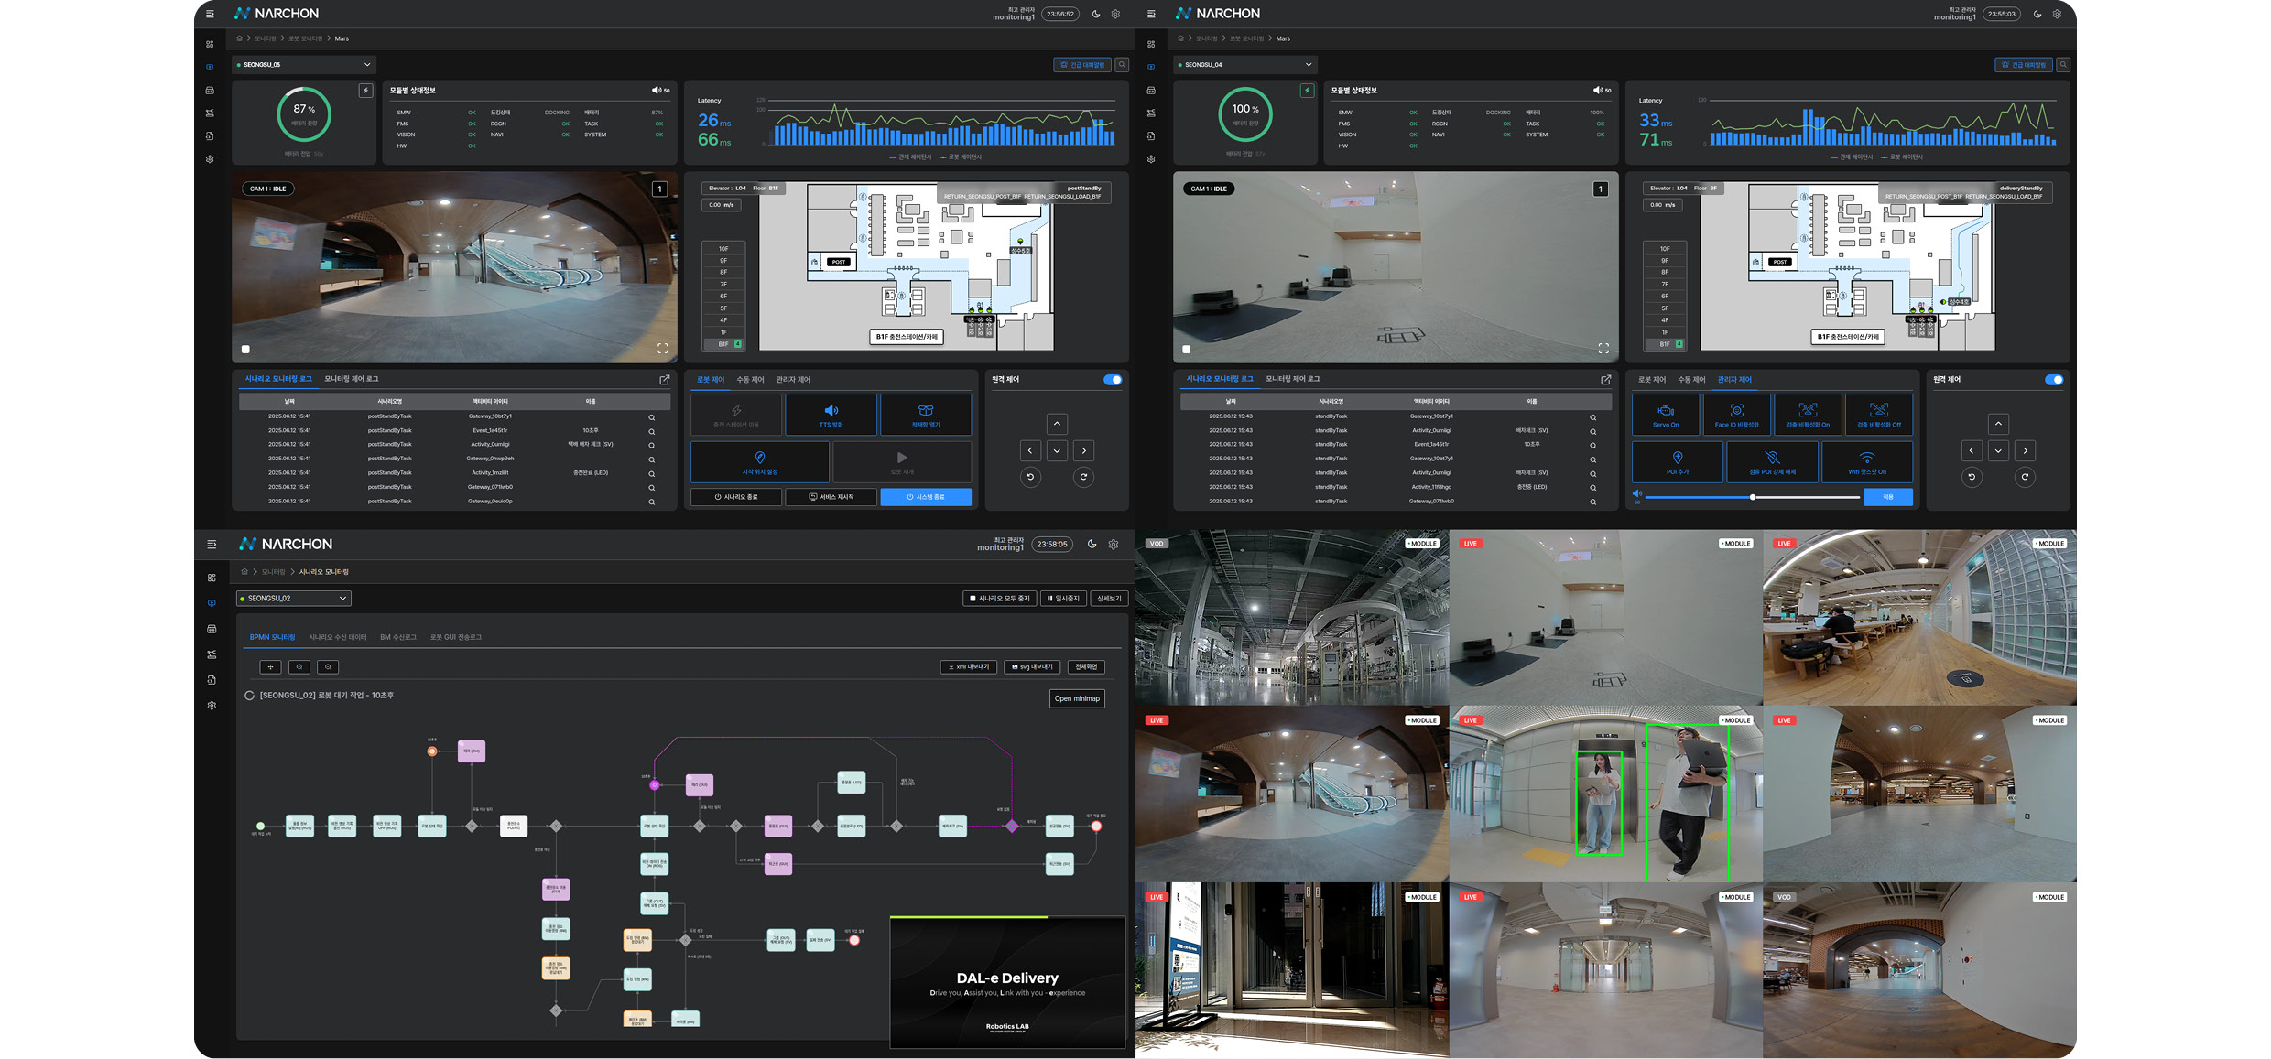The height and width of the screenshot is (1059, 2271).
Task: Click the 시스템 종료 button
Action: point(925,497)
